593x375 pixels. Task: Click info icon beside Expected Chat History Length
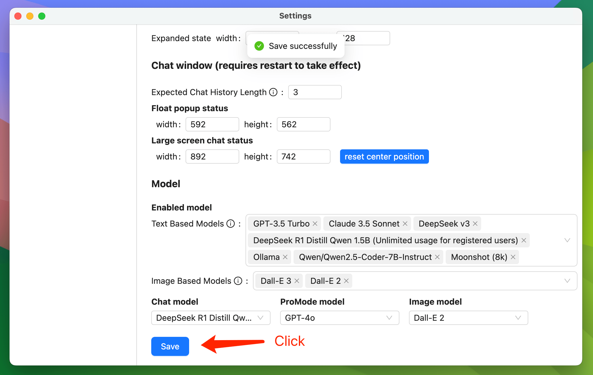(273, 92)
